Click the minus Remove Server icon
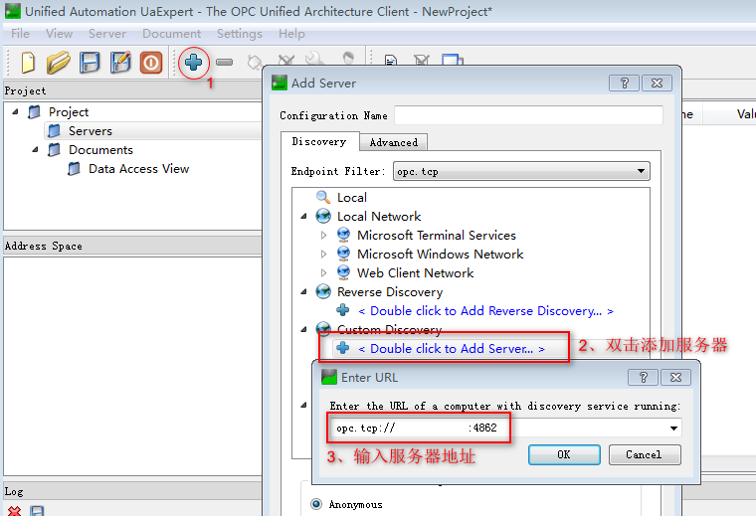The width and height of the screenshot is (756, 516). point(225,63)
